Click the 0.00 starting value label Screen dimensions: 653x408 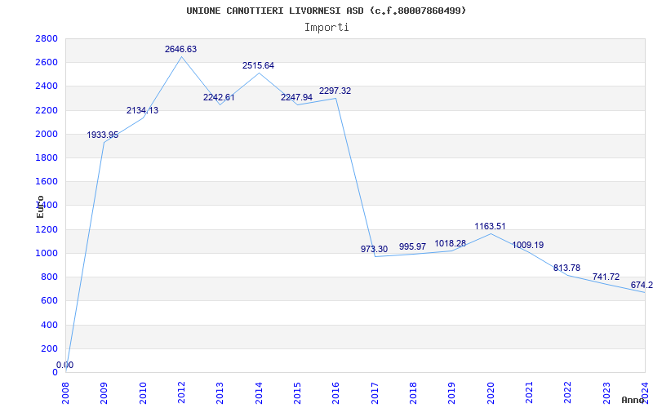65,365
